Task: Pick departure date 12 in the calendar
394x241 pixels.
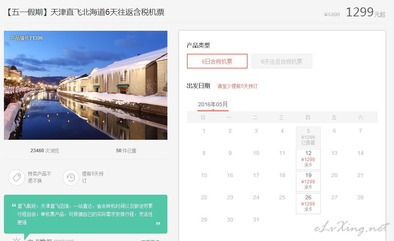Action: (x=308, y=159)
